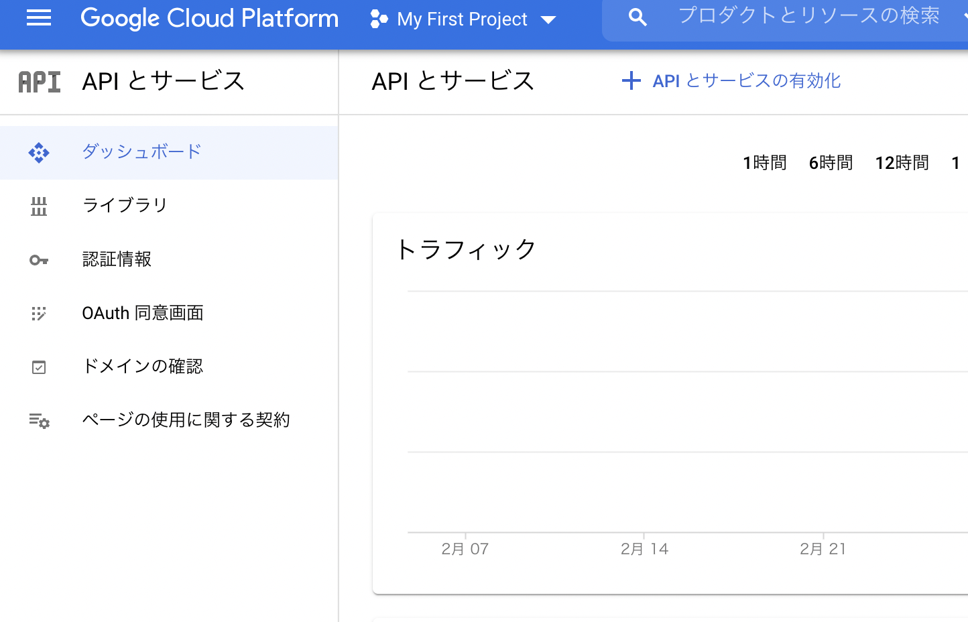Expand the My First Project selector
Viewport: 968px width, 622px height.
pyautogui.click(x=461, y=19)
